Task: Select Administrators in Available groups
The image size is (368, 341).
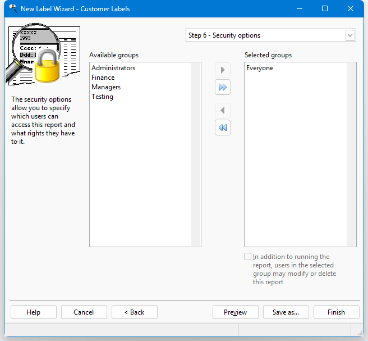Action: tap(113, 68)
